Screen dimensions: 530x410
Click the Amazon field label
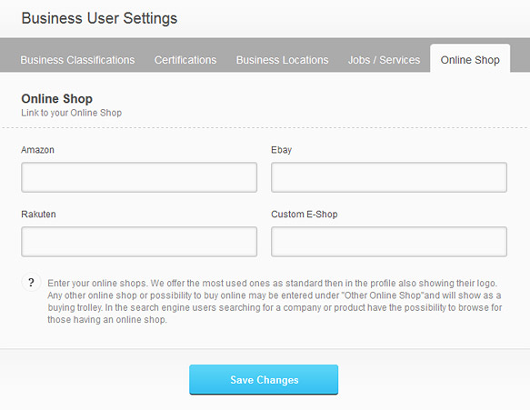37,150
